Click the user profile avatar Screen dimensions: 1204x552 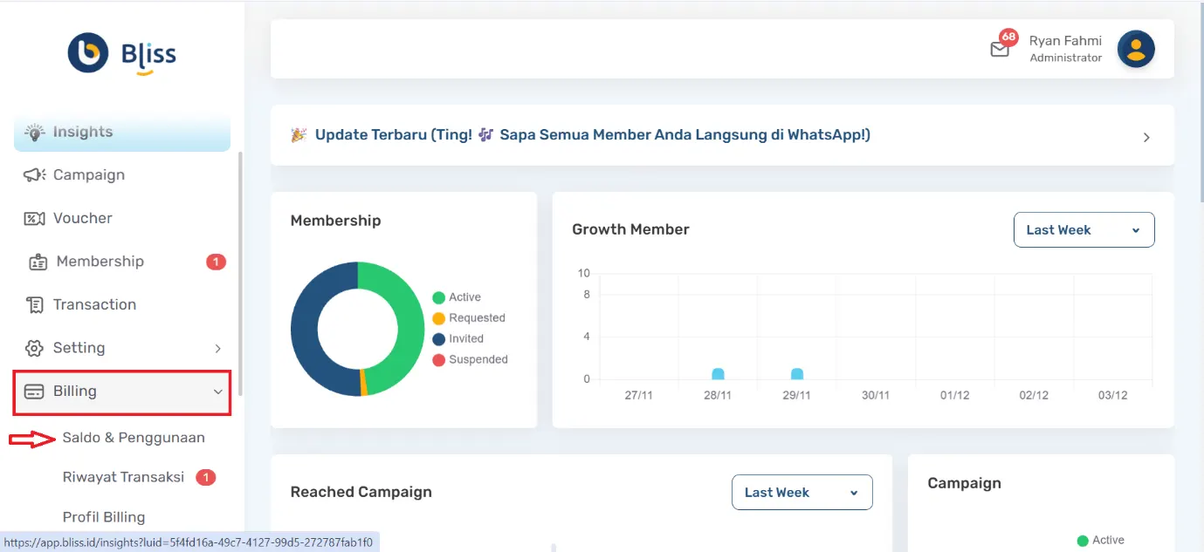tap(1136, 49)
